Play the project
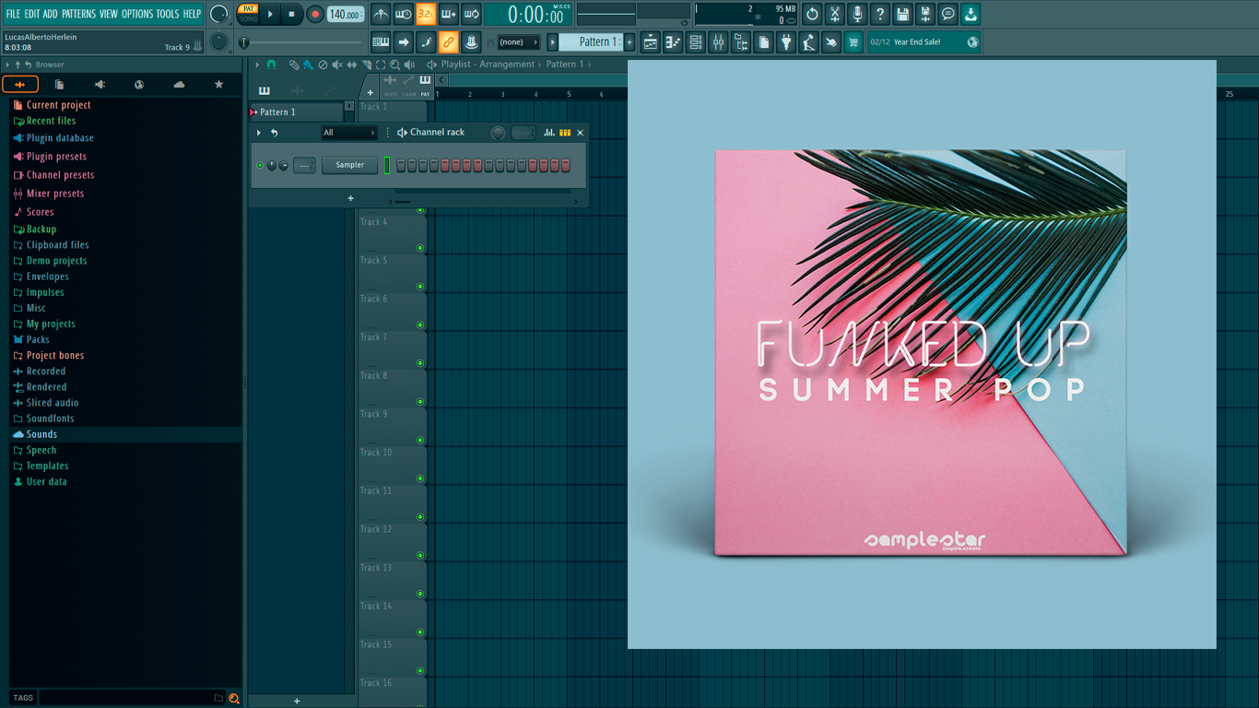This screenshot has width=1259, height=708. click(x=270, y=14)
